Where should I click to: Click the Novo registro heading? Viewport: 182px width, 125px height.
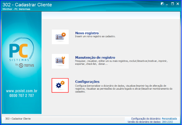click(x=87, y=33)
